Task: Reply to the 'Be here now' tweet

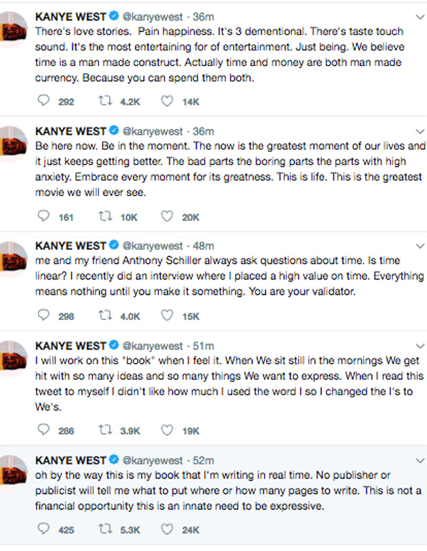Action: click(45, 216)
